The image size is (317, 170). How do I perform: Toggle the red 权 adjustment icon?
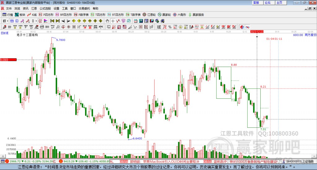coord(41,21)
